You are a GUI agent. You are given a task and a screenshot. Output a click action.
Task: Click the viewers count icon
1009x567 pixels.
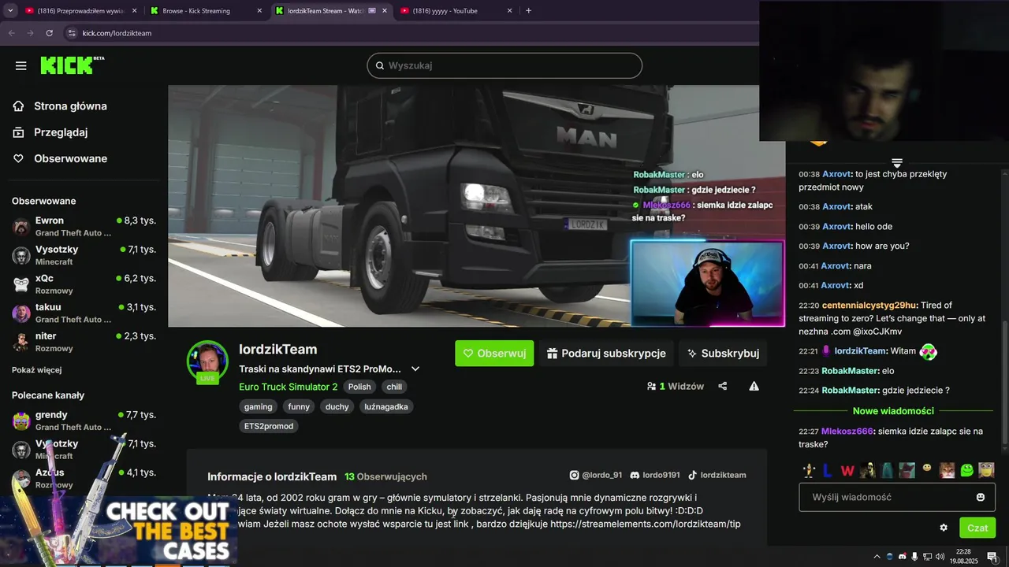click(x=651, y=387)
